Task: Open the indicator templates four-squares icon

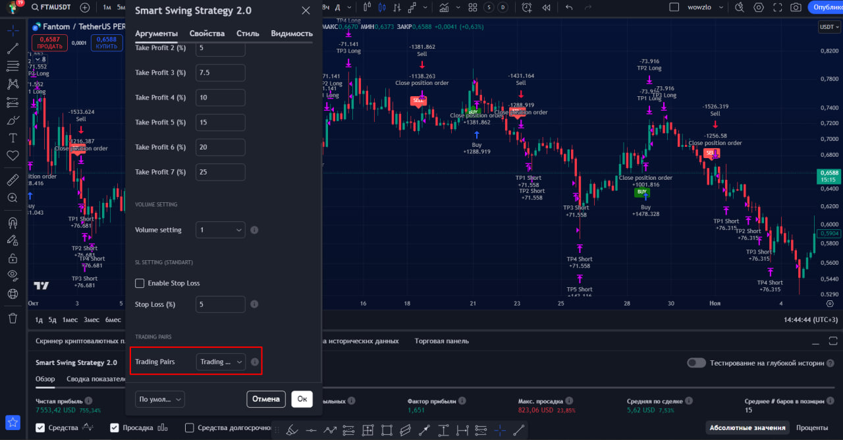Action: coord(472,8)
